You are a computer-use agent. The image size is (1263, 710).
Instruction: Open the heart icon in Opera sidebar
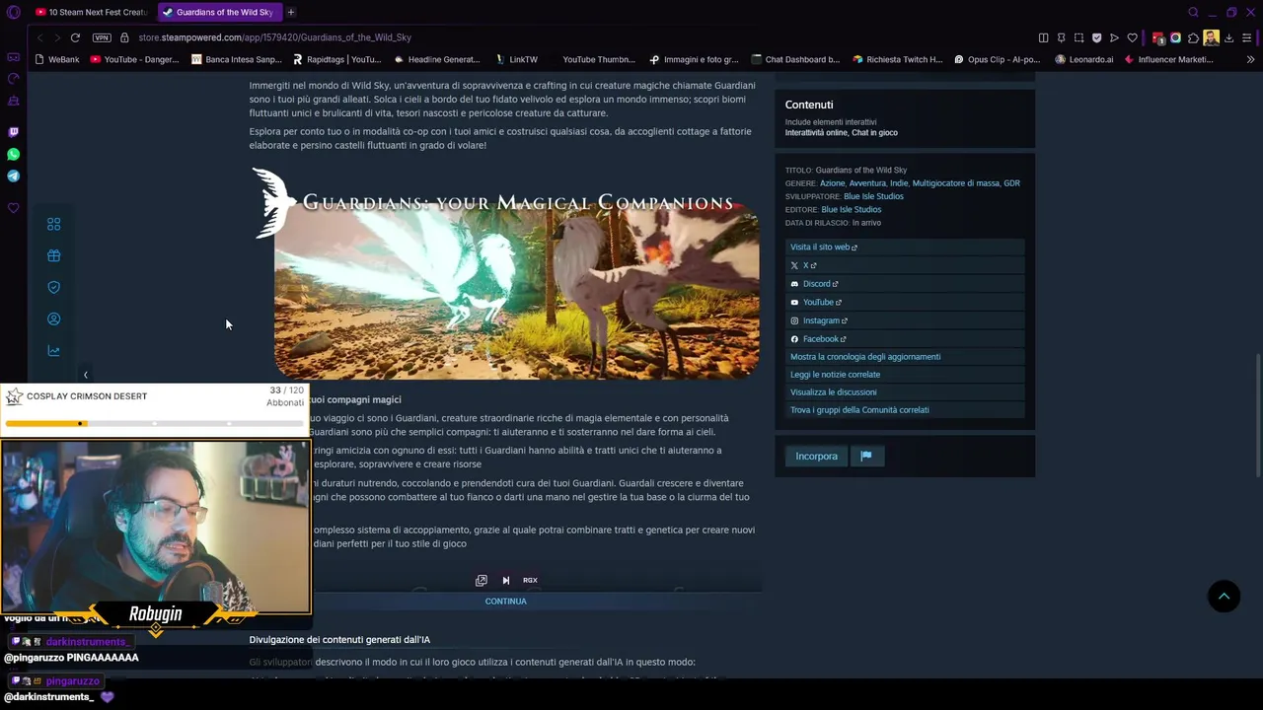(13, 208)
